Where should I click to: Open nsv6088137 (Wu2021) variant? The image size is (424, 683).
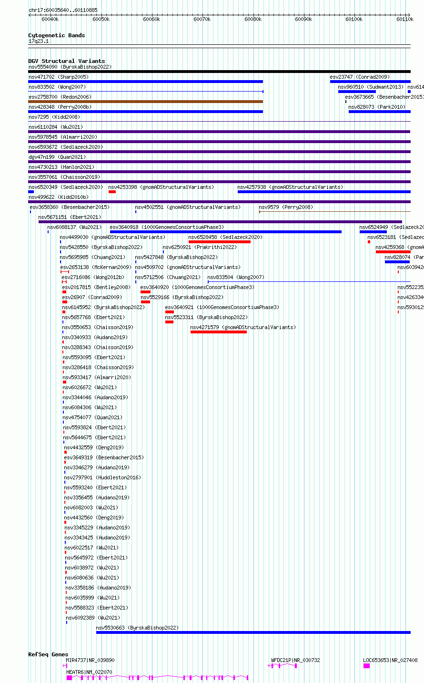tap(74, 227)
